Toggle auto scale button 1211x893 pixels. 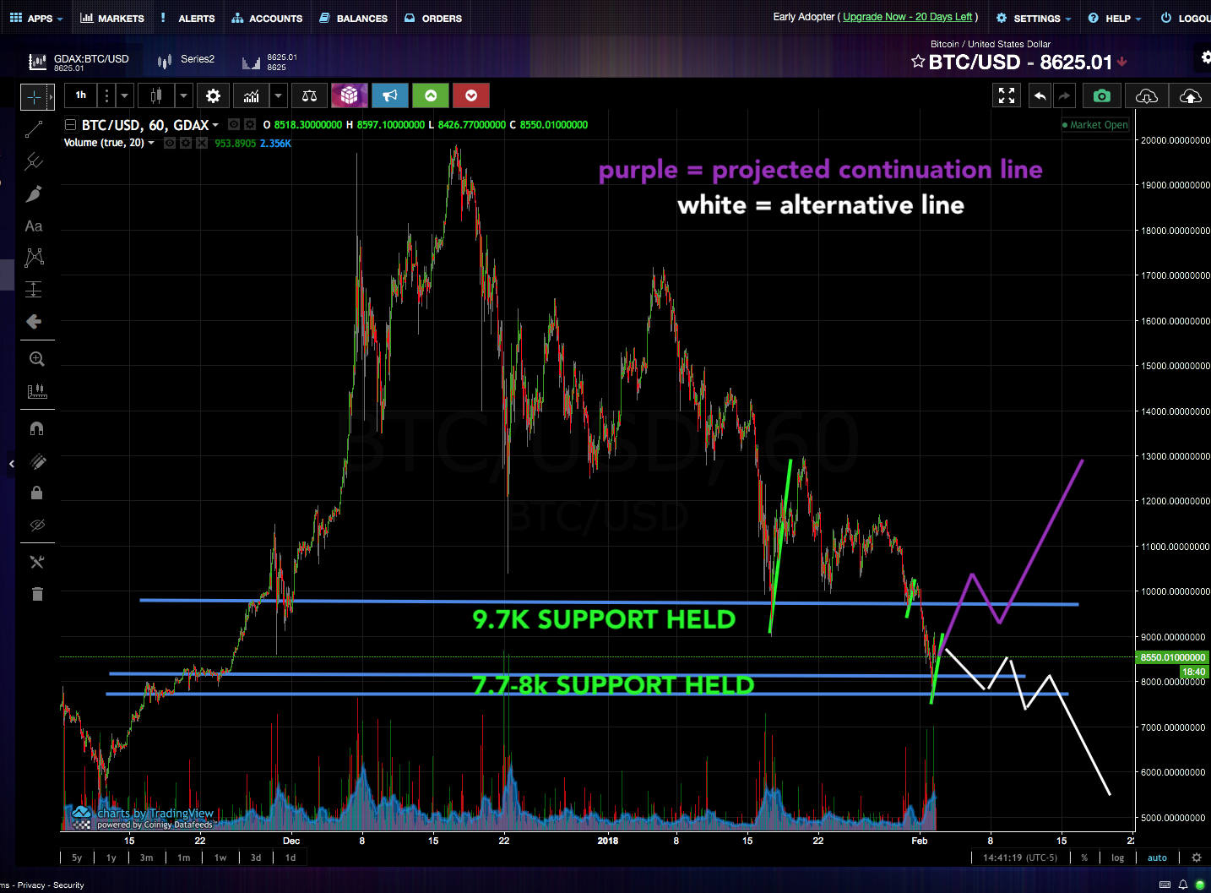click(x=1157, y=858)
